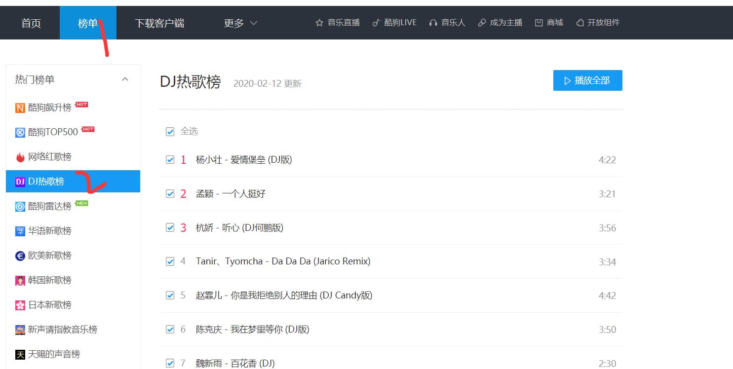Screen dimensions: 733x369
Task: Click the 热门榜单 section title
Action: [35, 79]
